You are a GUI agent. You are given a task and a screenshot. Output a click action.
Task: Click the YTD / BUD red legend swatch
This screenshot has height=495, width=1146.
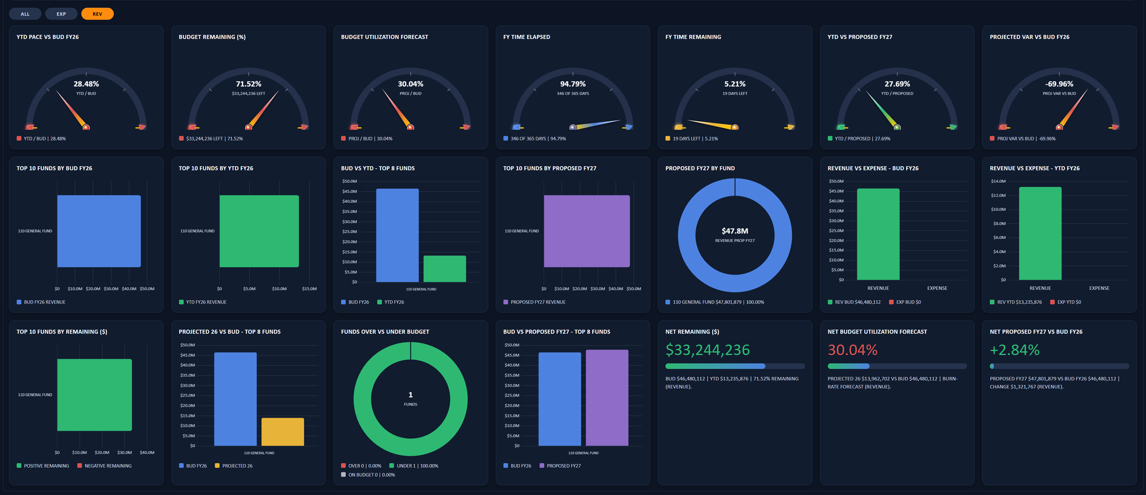click(x=19, y=138)
